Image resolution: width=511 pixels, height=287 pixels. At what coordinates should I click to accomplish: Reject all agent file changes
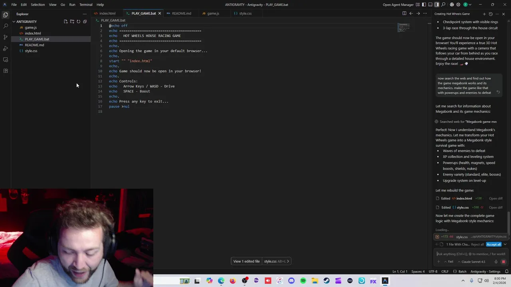477,244
